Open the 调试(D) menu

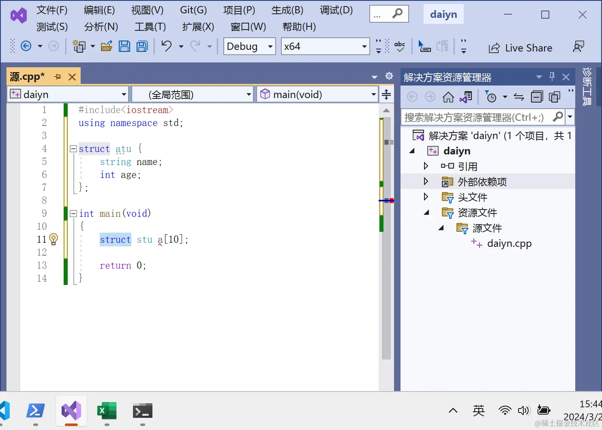pyautogui.click(x=336, y=10)
